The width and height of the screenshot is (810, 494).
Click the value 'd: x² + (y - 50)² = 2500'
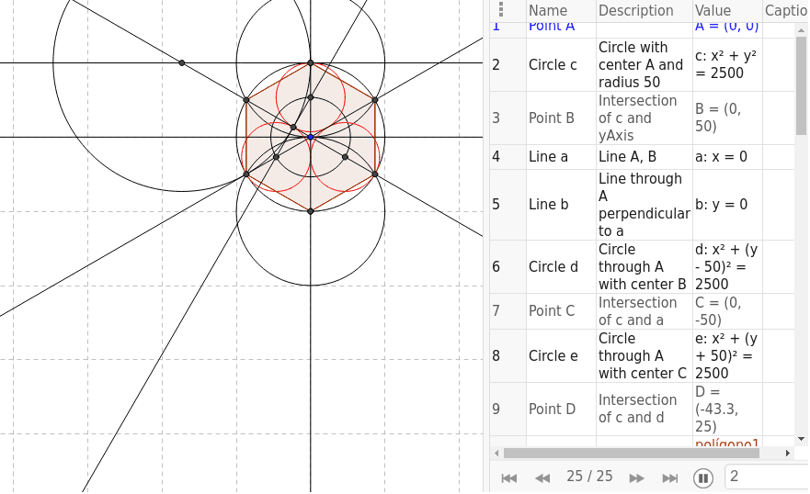727,267
